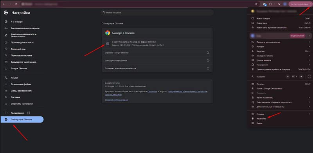The height and width of the screenshot is (153, 313).
Task: Follow the «Chromium» project hyperlink
Action: 152,91
